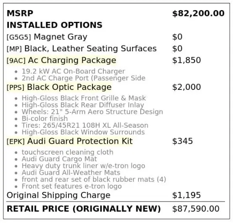Viewport: 233px width, 223px height.
Task: Select 19.2 kW AC On-Board Charger item
Action: coord(73,71)
